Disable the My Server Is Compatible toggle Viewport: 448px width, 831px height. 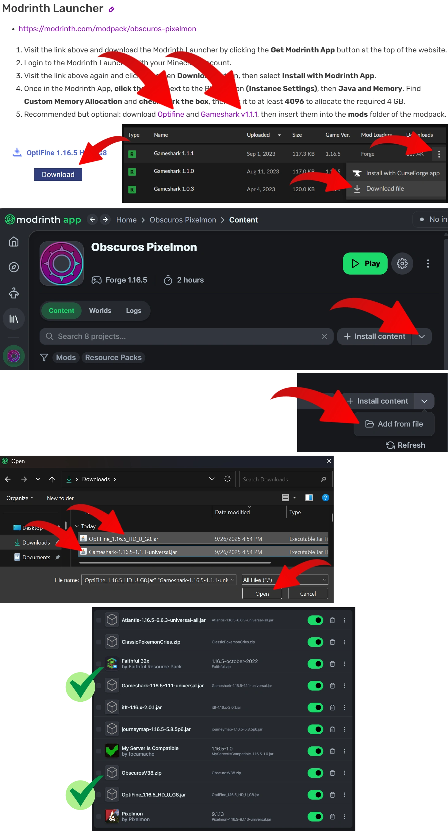coord(315,751)
